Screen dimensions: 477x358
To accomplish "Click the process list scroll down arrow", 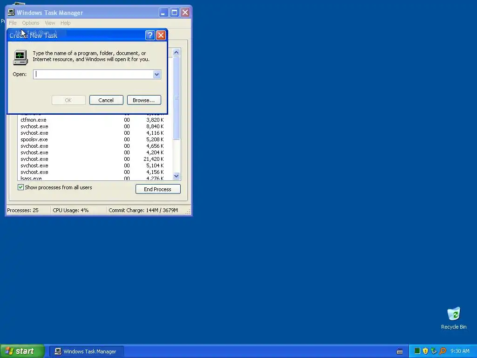I will [x=177, y=176].
